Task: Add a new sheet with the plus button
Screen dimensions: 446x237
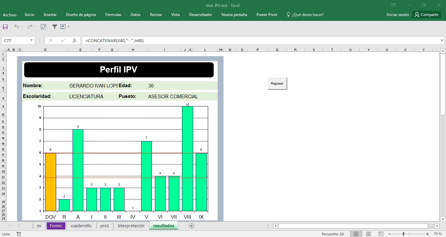Action: point(191,226)
